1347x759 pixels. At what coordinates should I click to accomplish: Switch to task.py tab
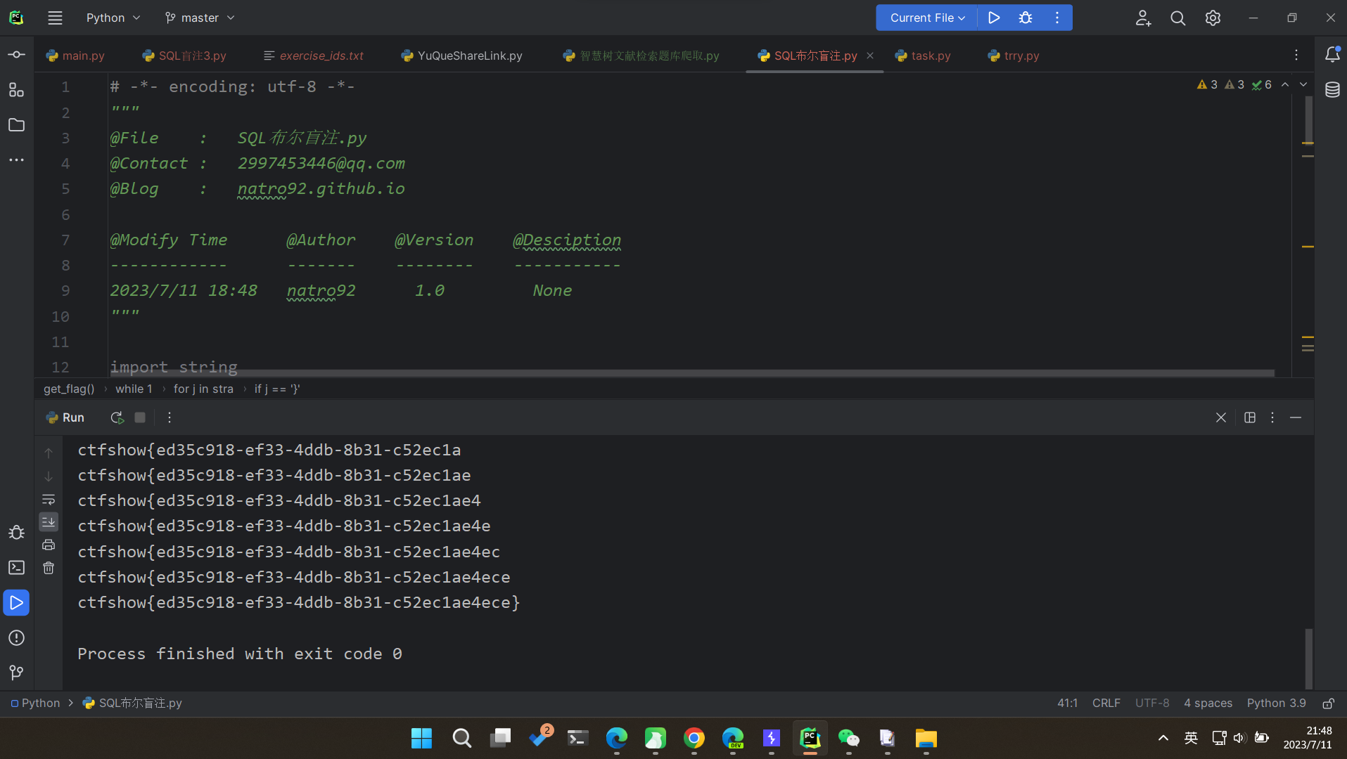point(923,56)
